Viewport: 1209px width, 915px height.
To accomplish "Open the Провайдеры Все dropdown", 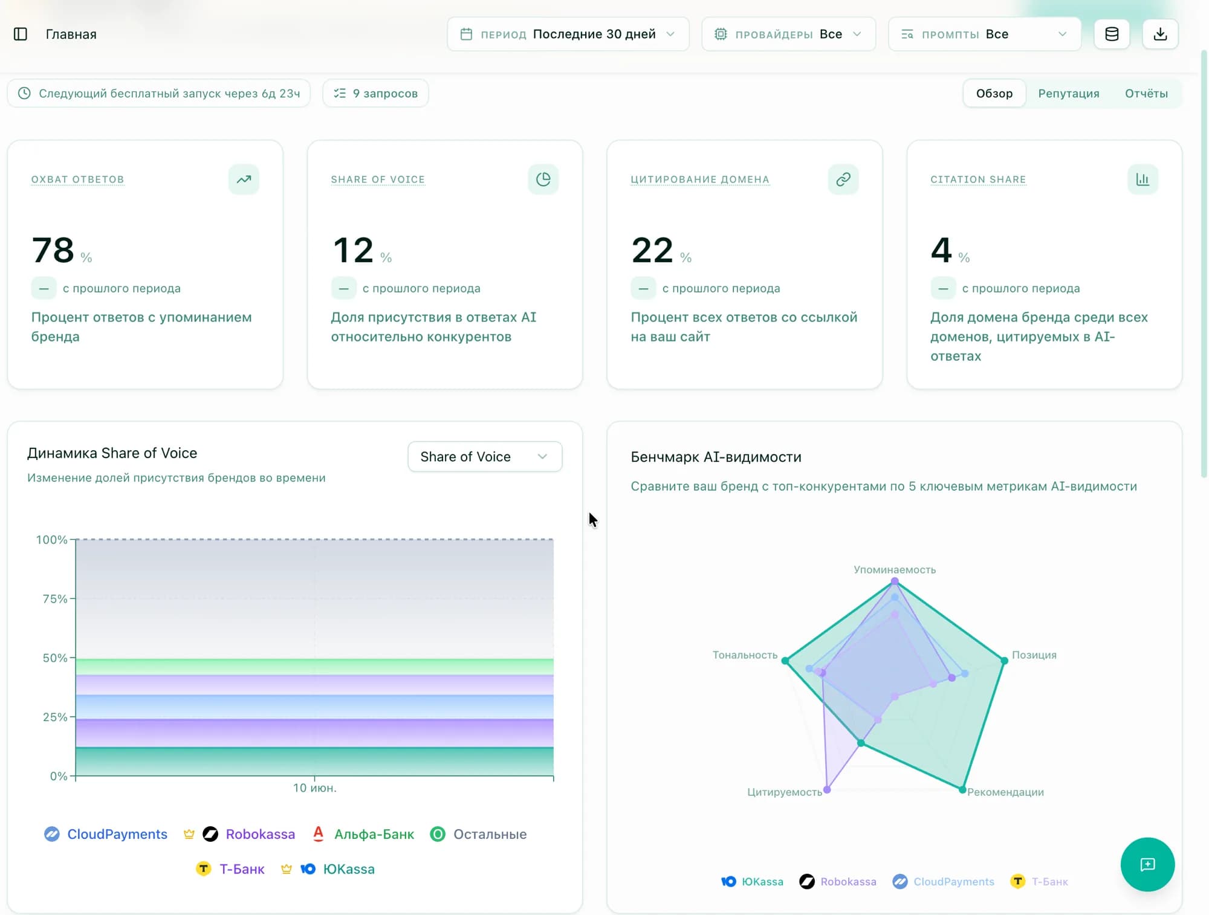I will click(788, 34).
